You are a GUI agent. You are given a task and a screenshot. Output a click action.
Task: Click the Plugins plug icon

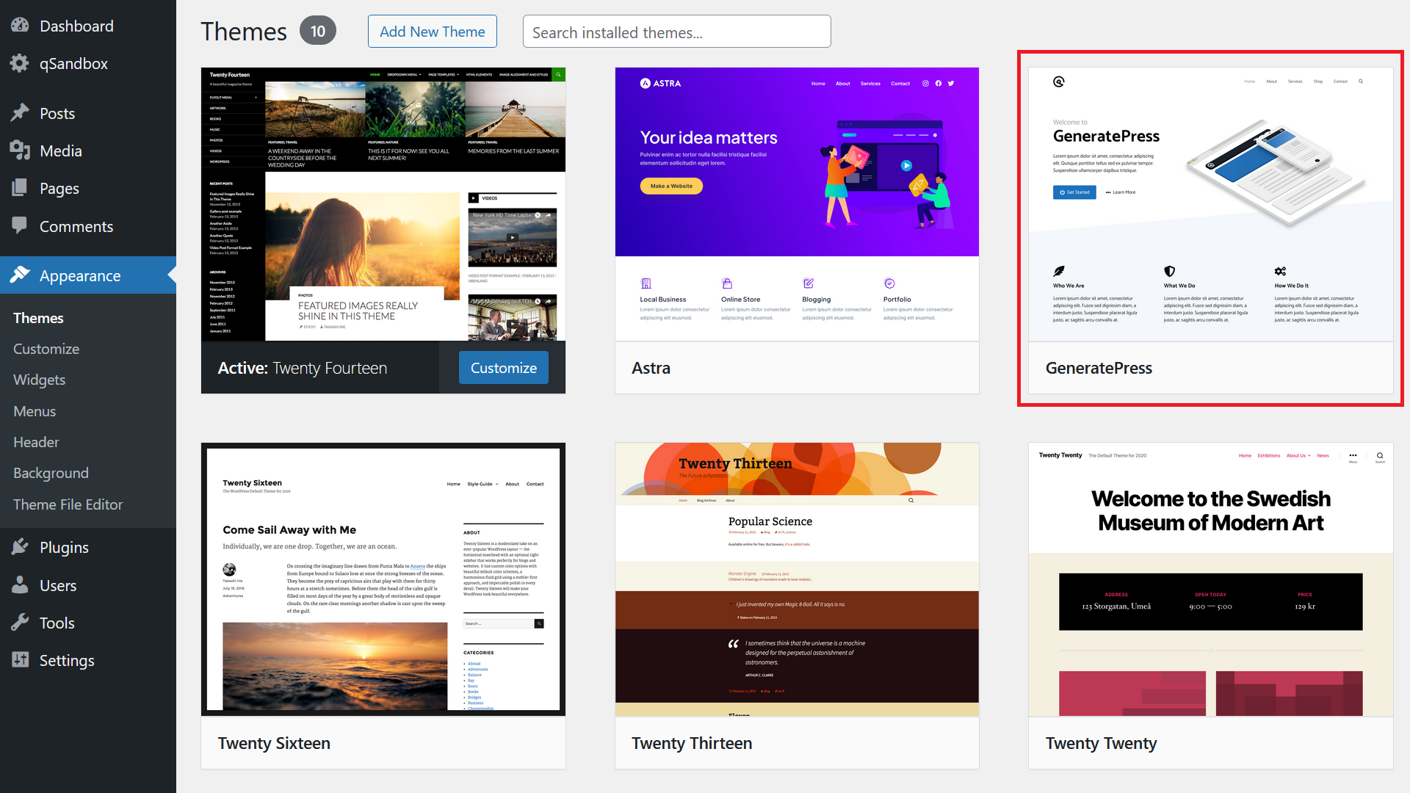(x=20, y=547)
